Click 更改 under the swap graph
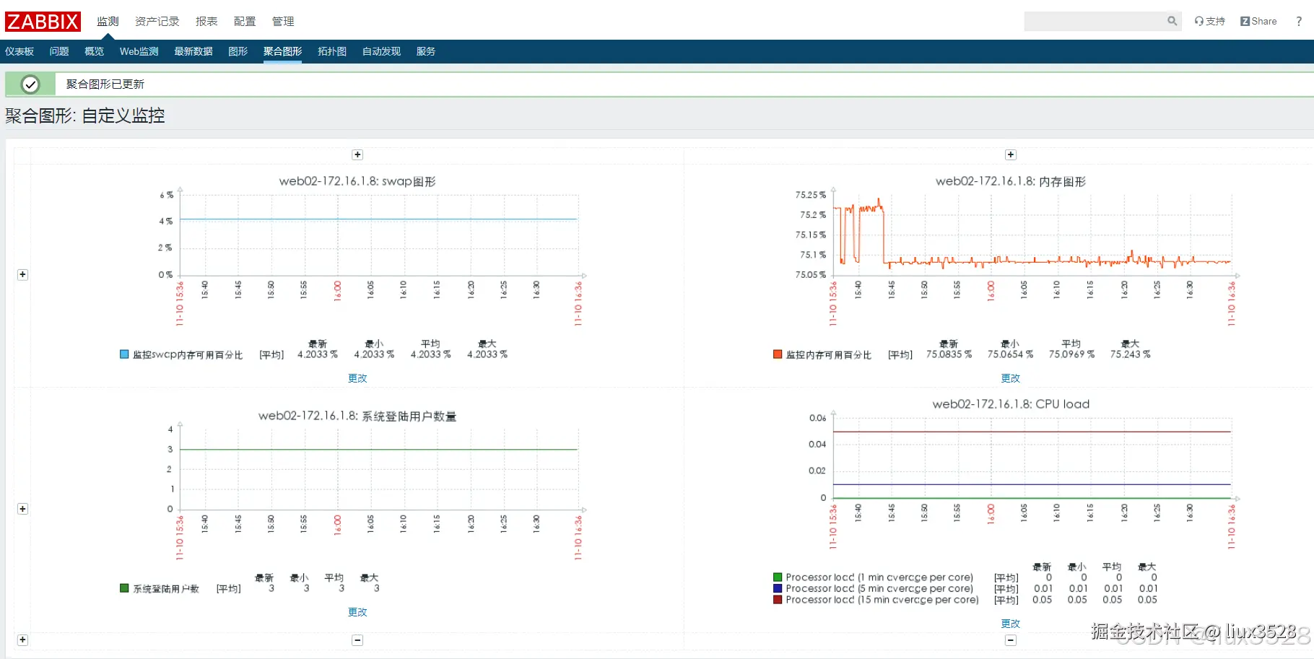 tap(357, 378)
